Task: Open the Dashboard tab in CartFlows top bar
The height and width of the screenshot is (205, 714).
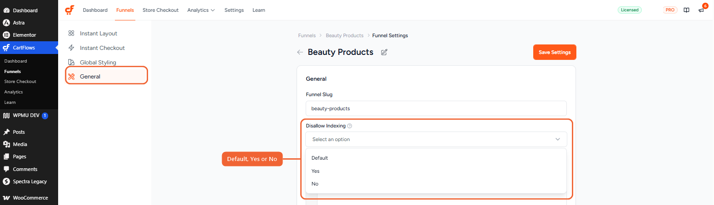Action: coord(95,10)
